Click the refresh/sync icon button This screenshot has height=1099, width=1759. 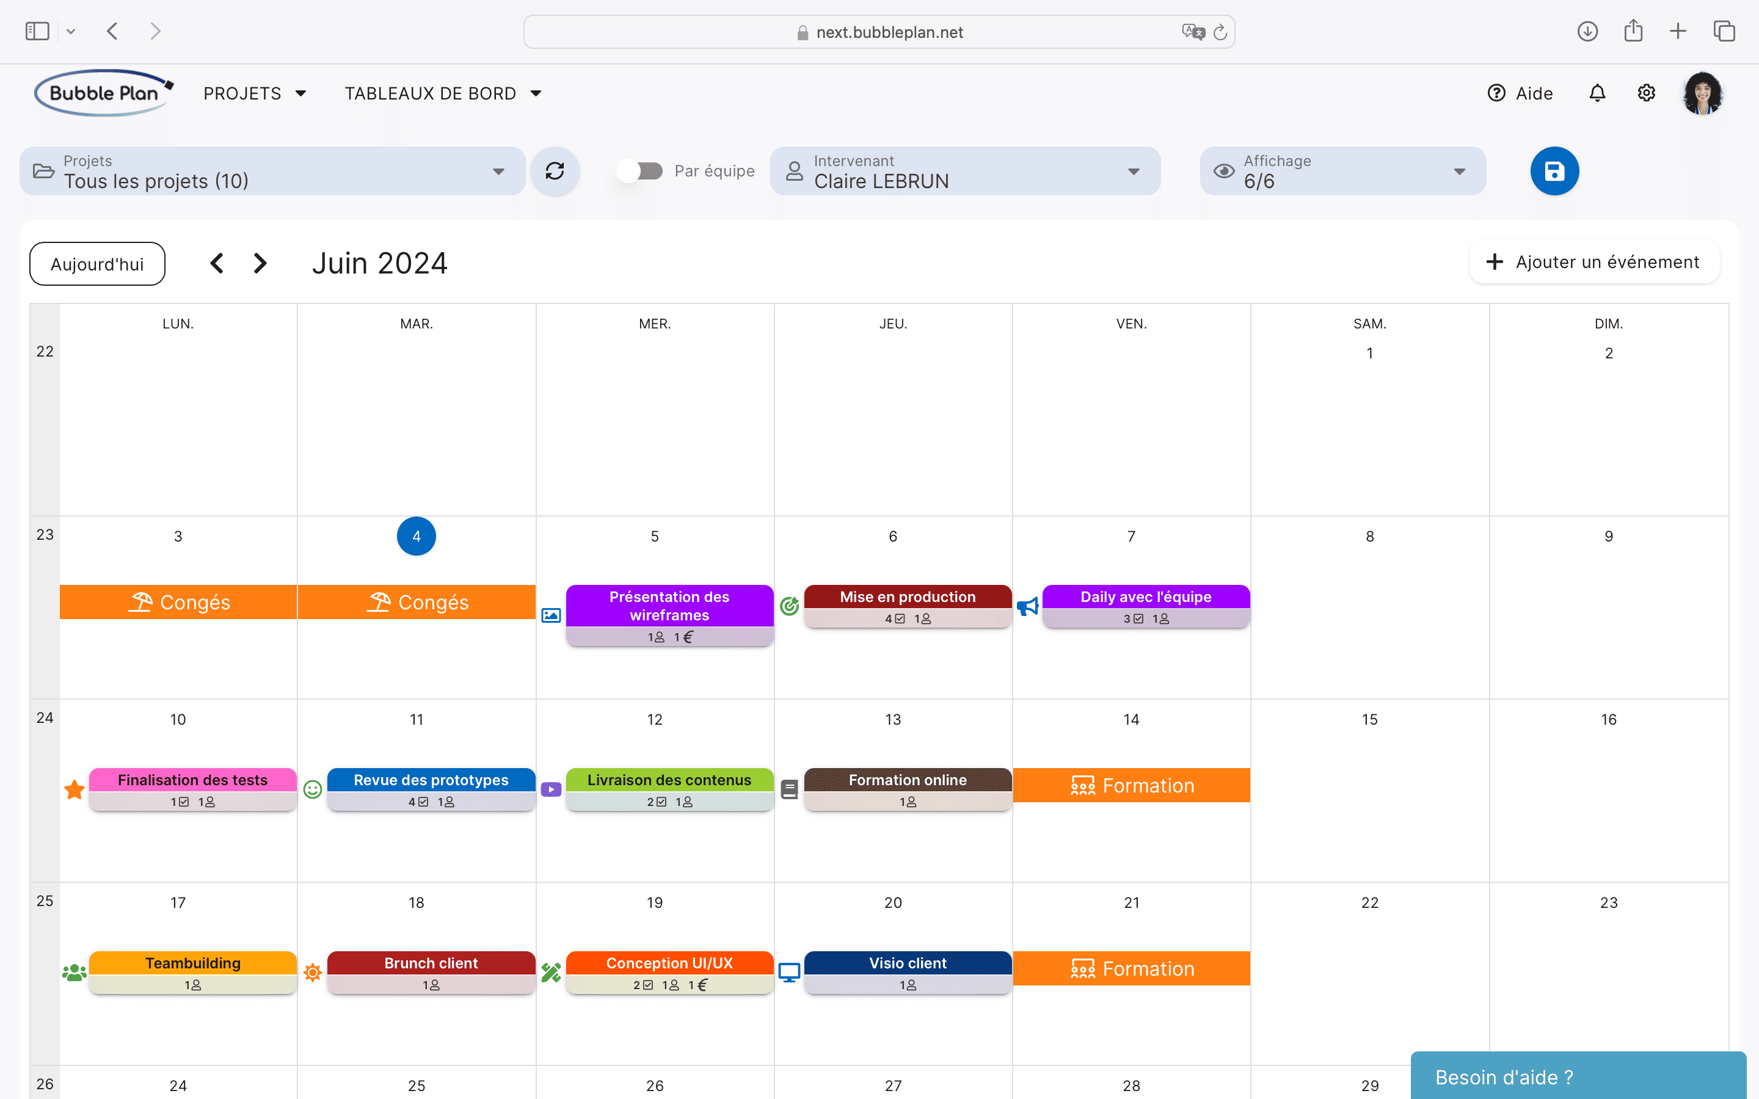pos(555,171)
